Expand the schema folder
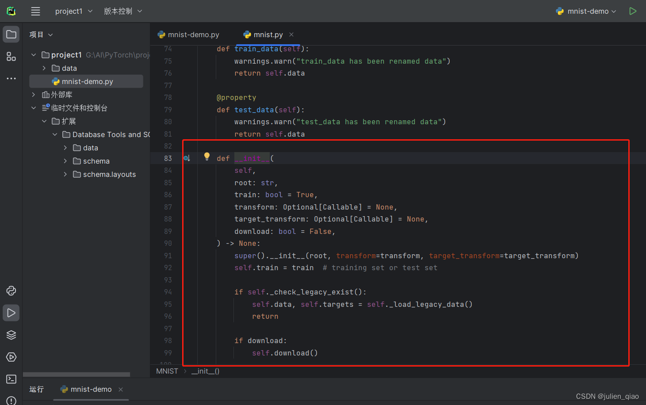 65,161
